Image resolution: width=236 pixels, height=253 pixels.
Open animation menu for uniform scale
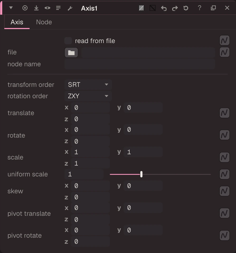pos(224,174)
